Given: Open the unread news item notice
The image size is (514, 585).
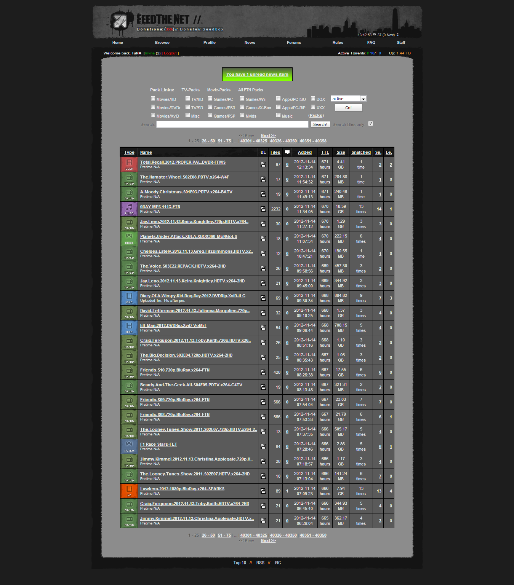Looking at the screenshot, I should click(x=257, y=74).
